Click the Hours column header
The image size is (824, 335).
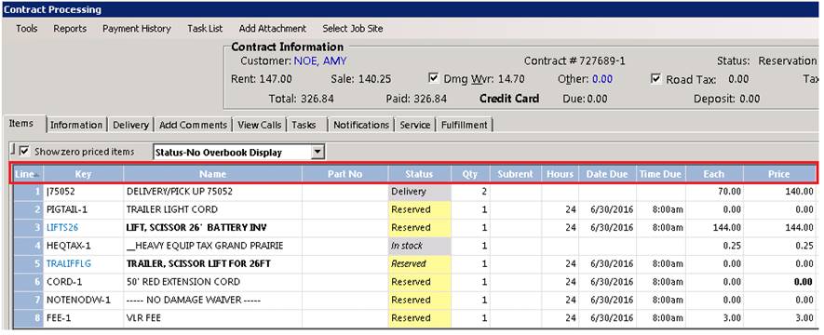point(561,174)
